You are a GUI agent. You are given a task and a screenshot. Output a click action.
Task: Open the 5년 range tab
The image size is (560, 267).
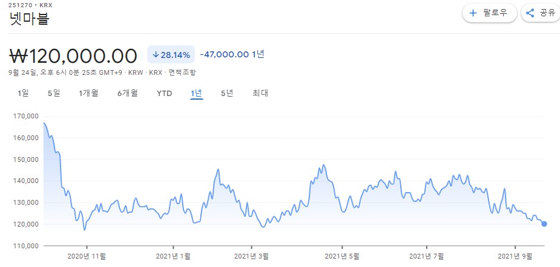227,94
